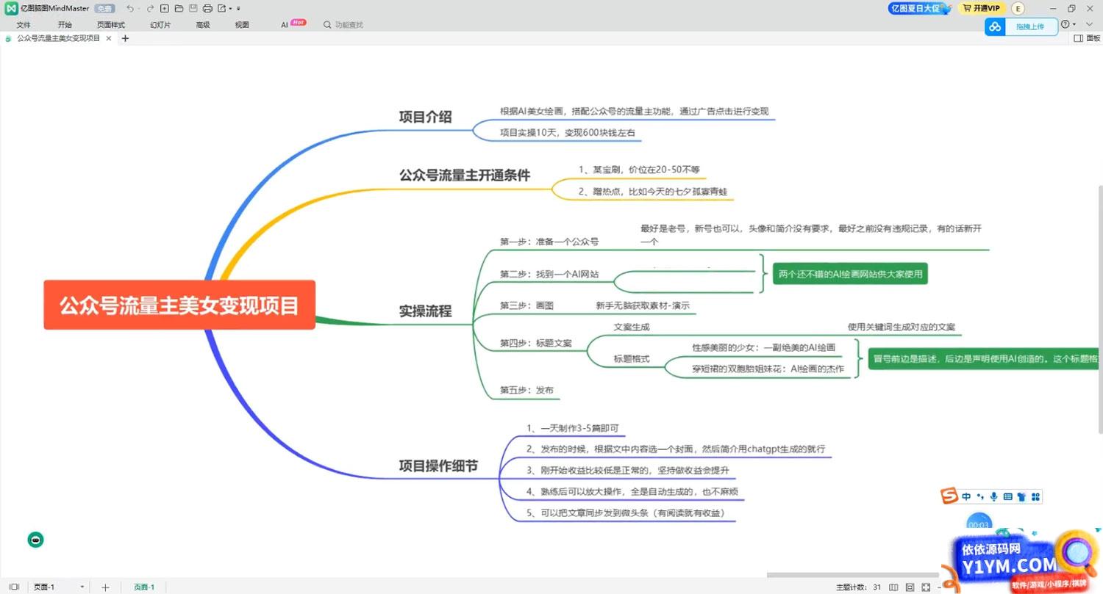The width and height of the screenshot is (1103, 594).
Task: Click the 功能查找 search field
Action: 344,25
